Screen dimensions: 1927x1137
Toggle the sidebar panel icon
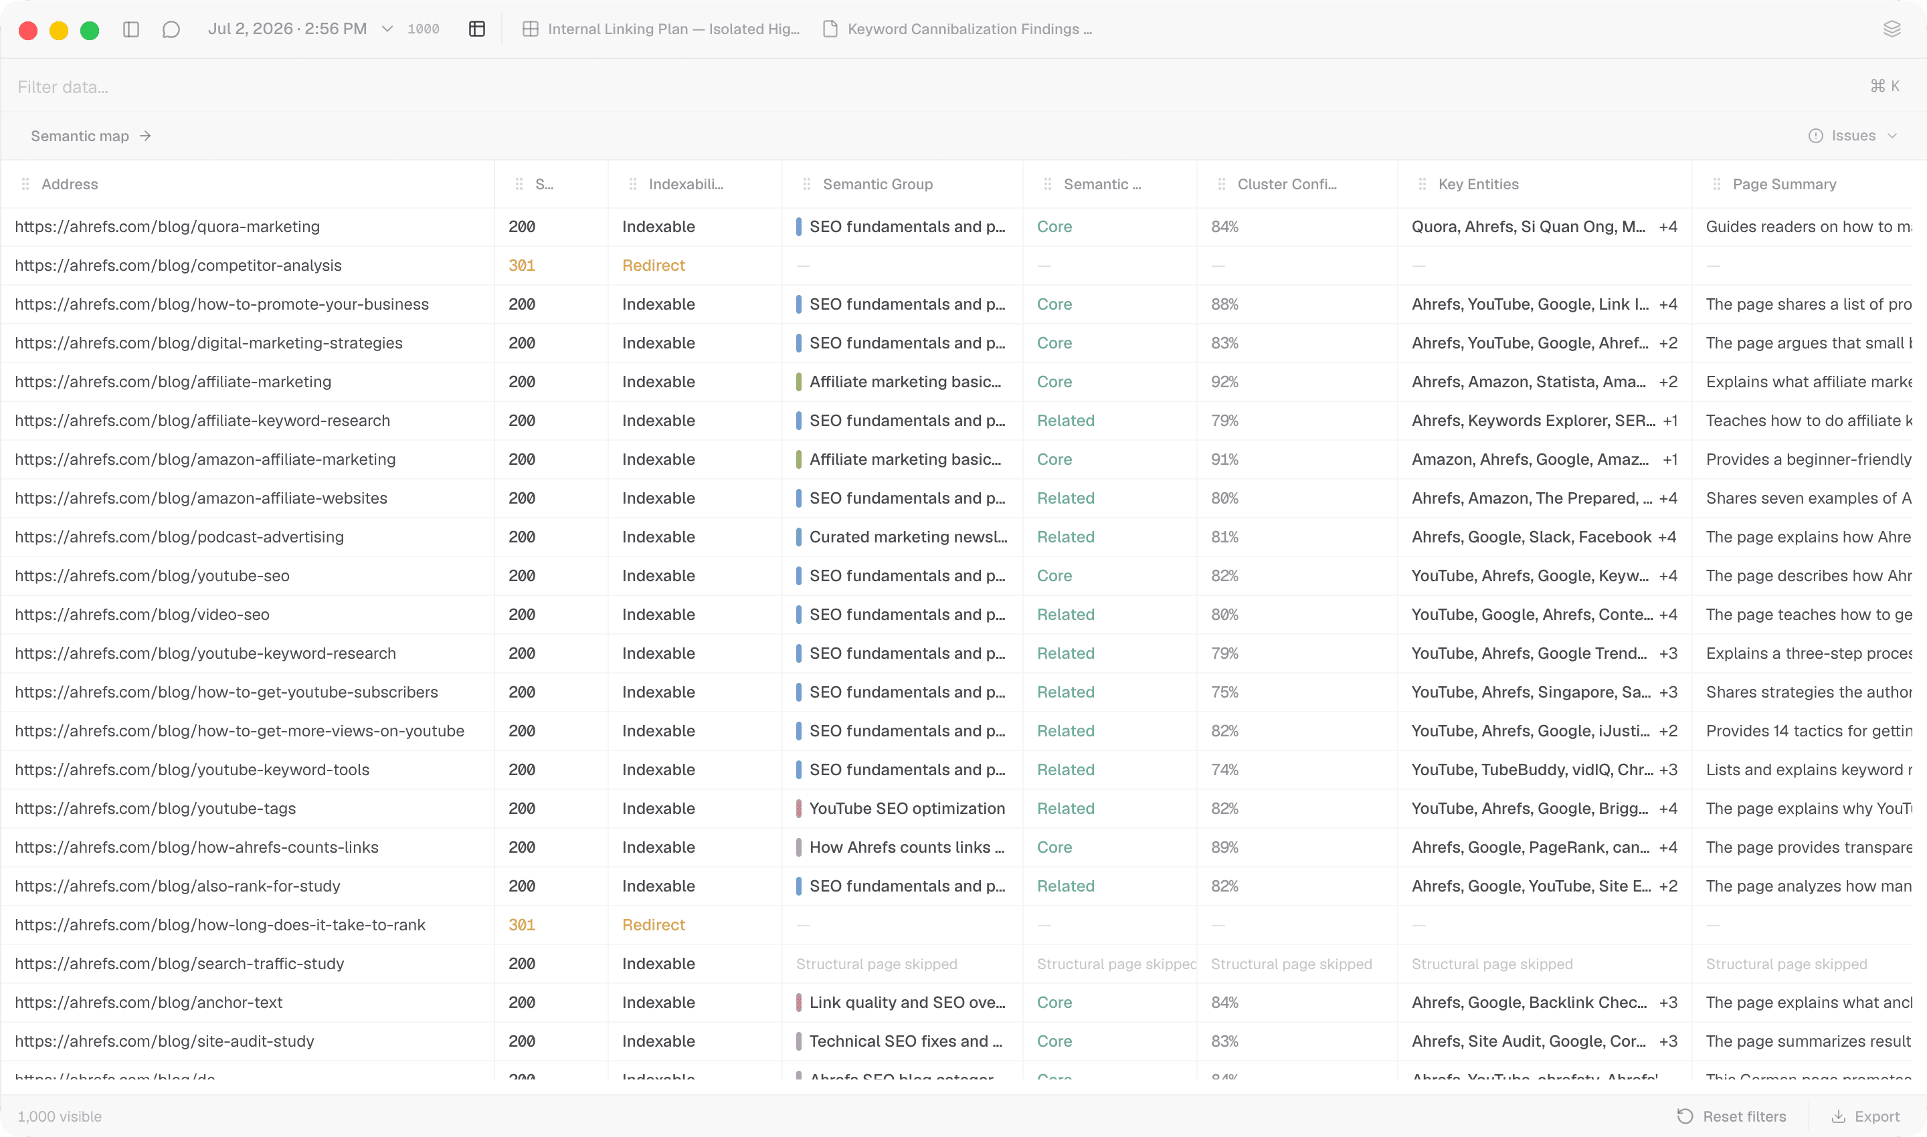pyautogui.click(x=131, y=29)
